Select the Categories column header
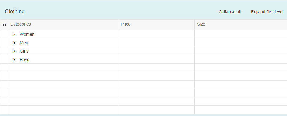 (x=63, y=24)
